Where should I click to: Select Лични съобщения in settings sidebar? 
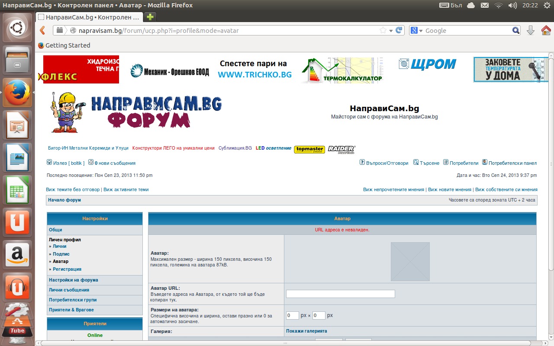tap(69, 290)
